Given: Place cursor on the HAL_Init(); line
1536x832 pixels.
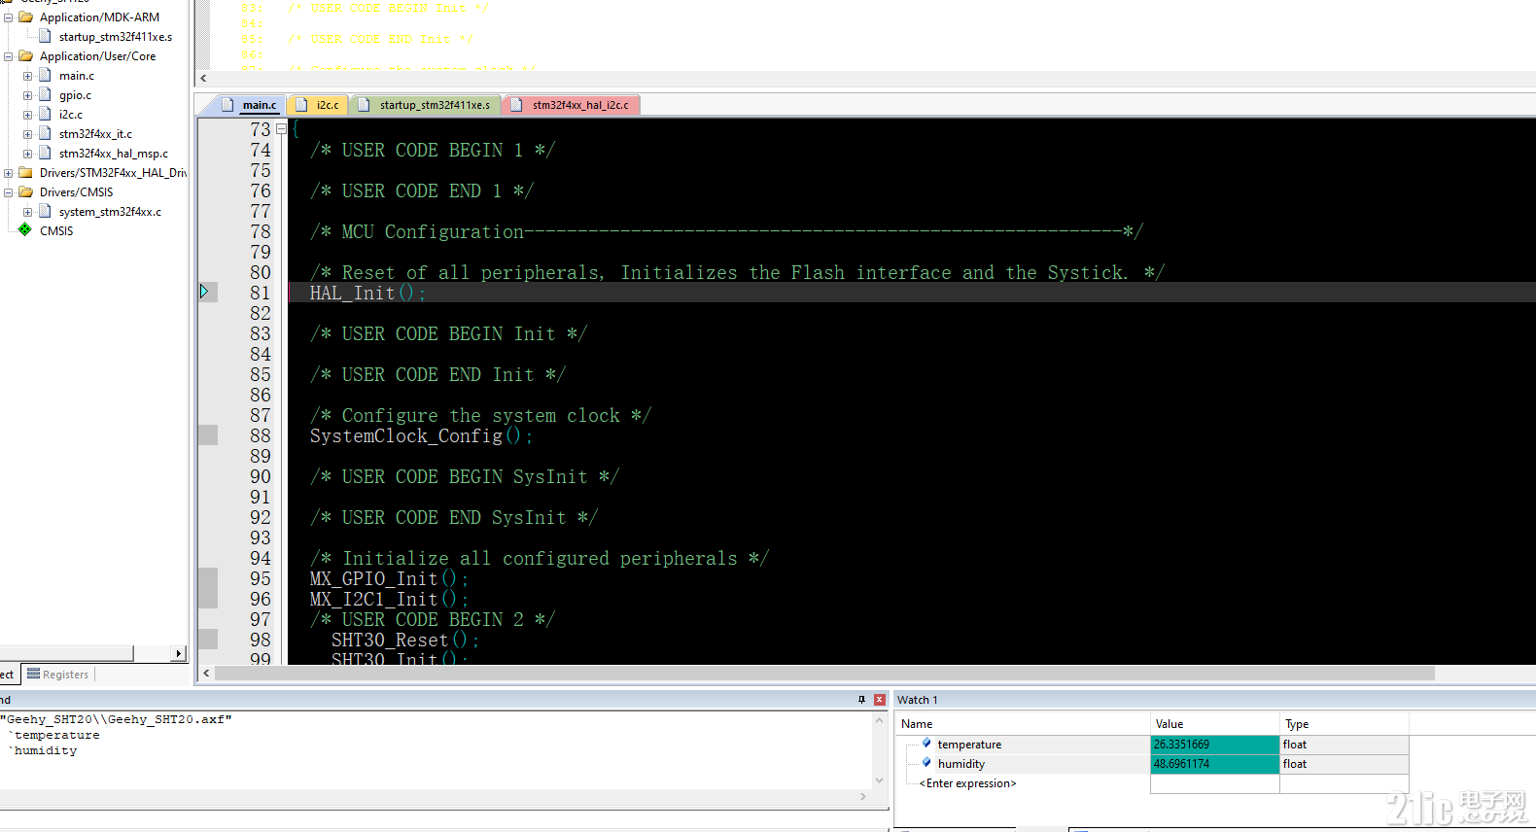Looking at the screenshot, I should (x=367, y=293).
